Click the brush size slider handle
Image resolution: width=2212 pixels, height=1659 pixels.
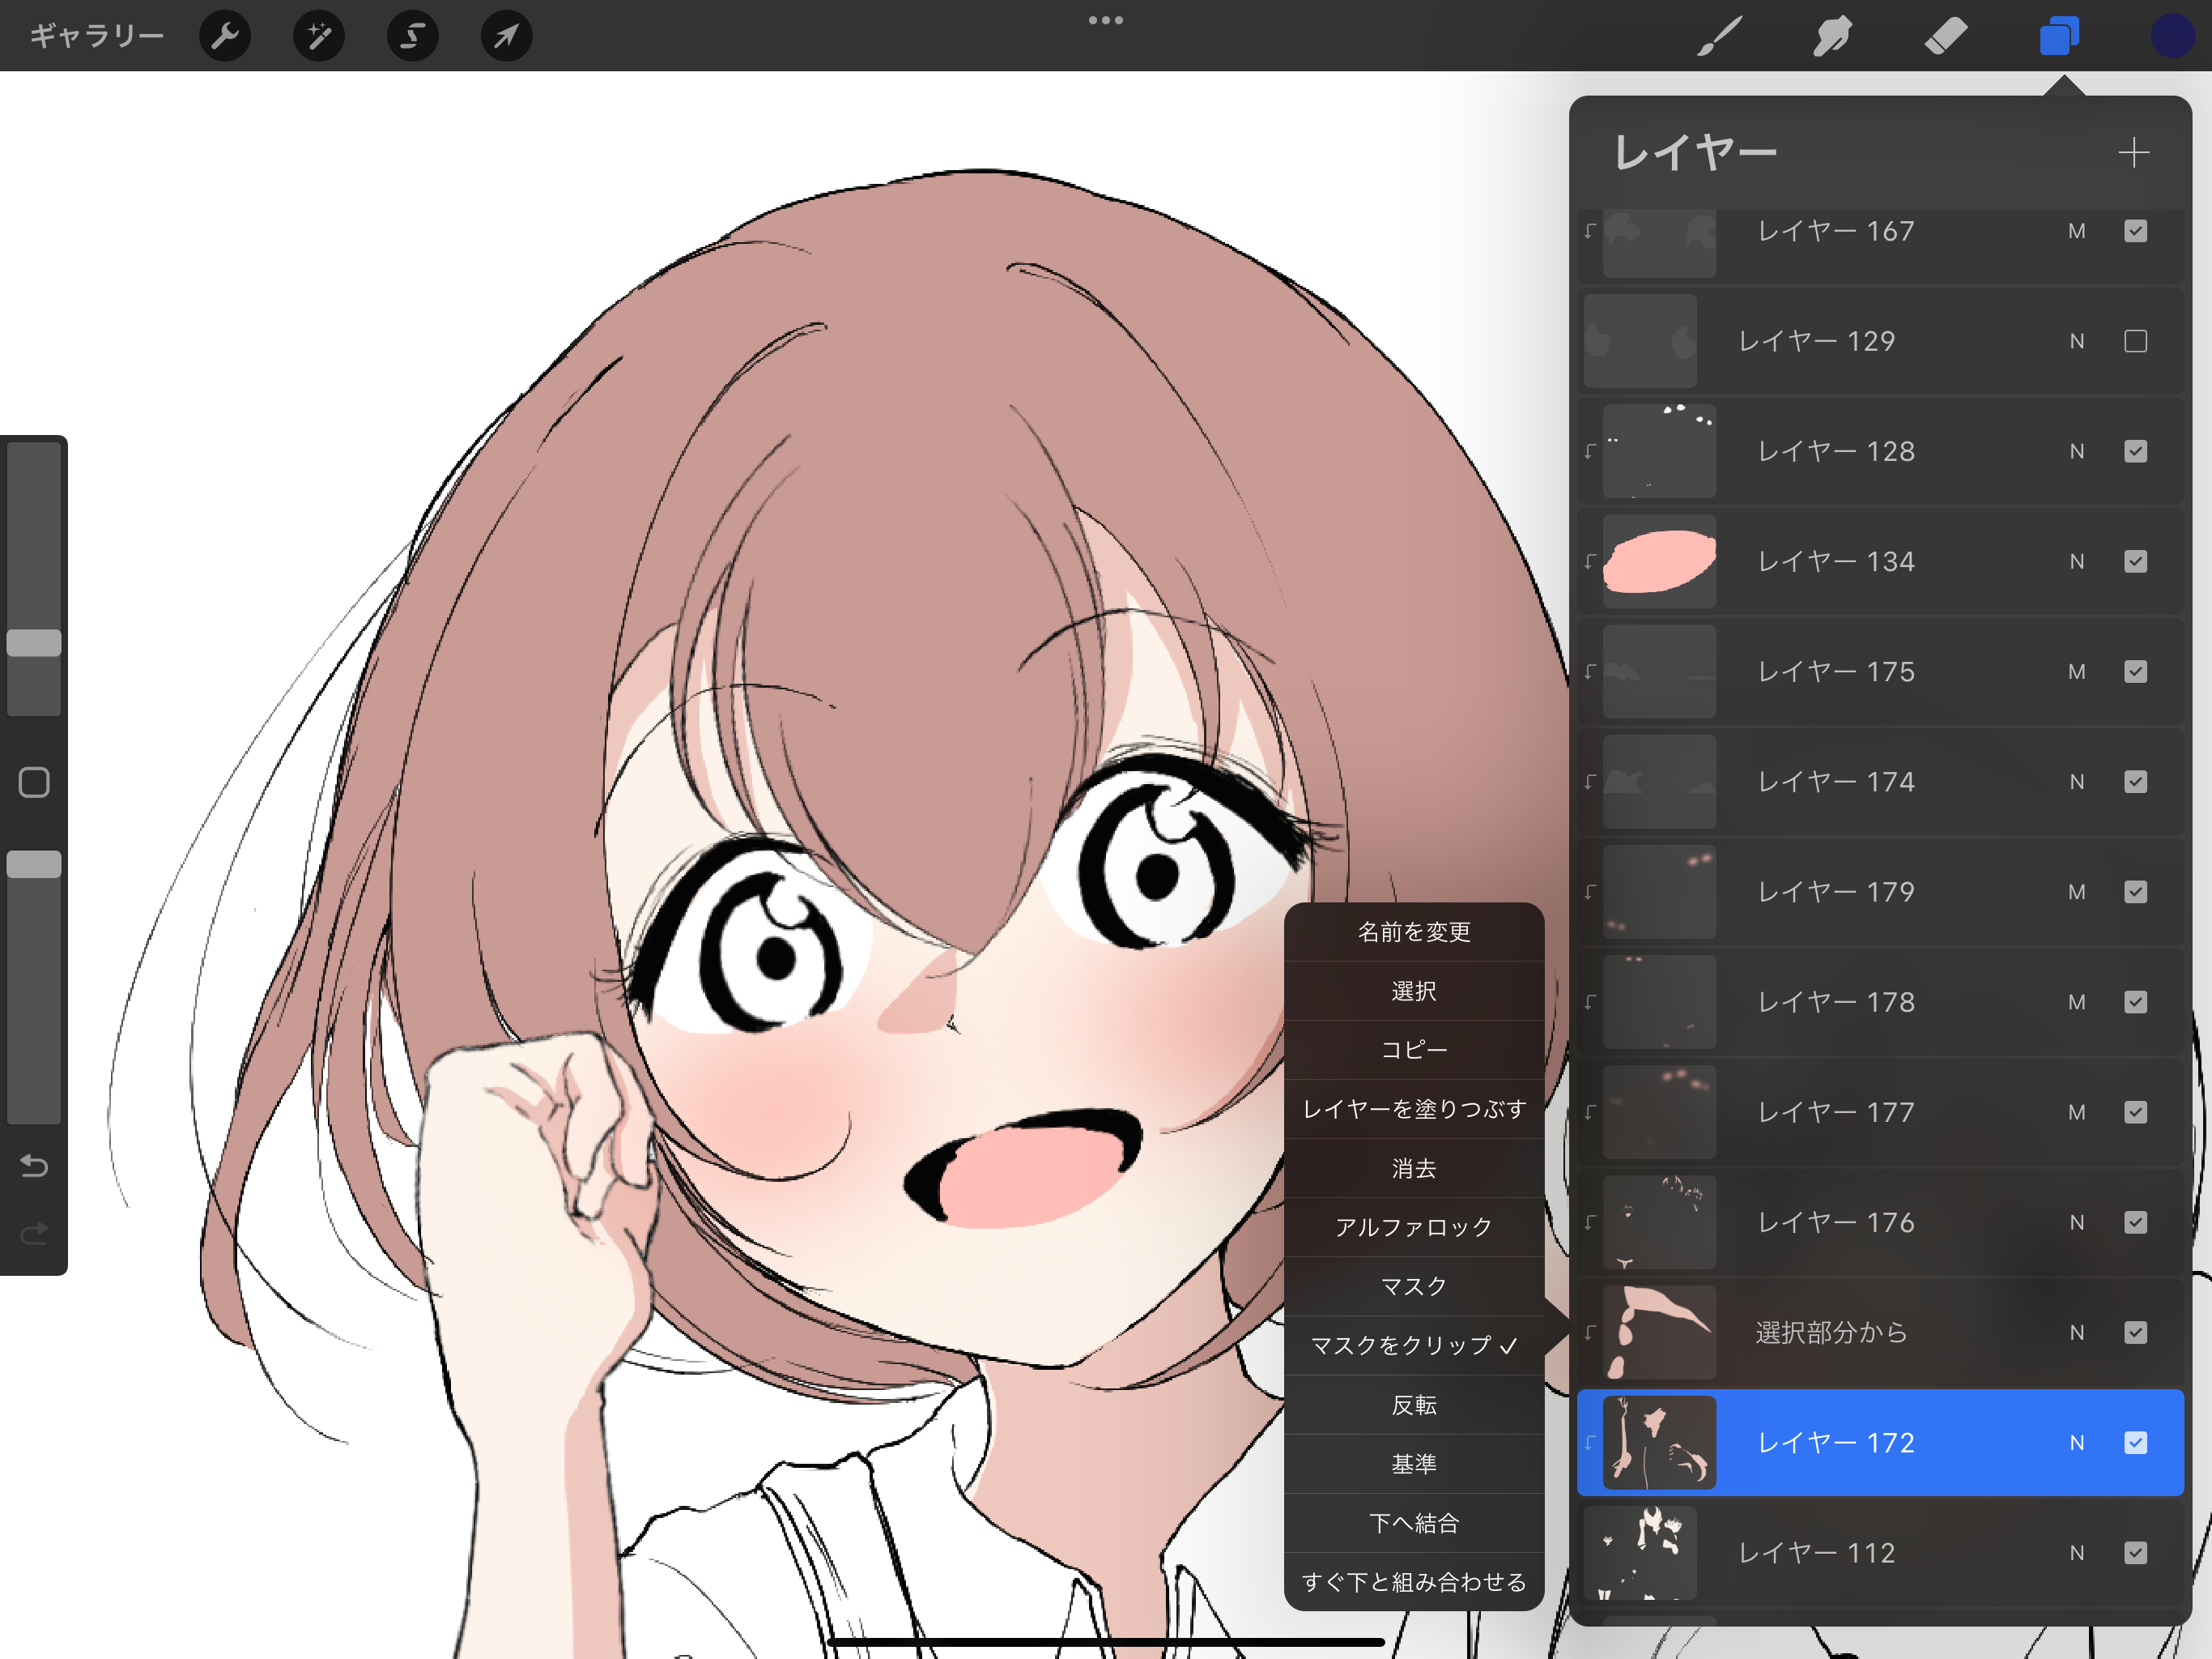click(x=34, y=643)
